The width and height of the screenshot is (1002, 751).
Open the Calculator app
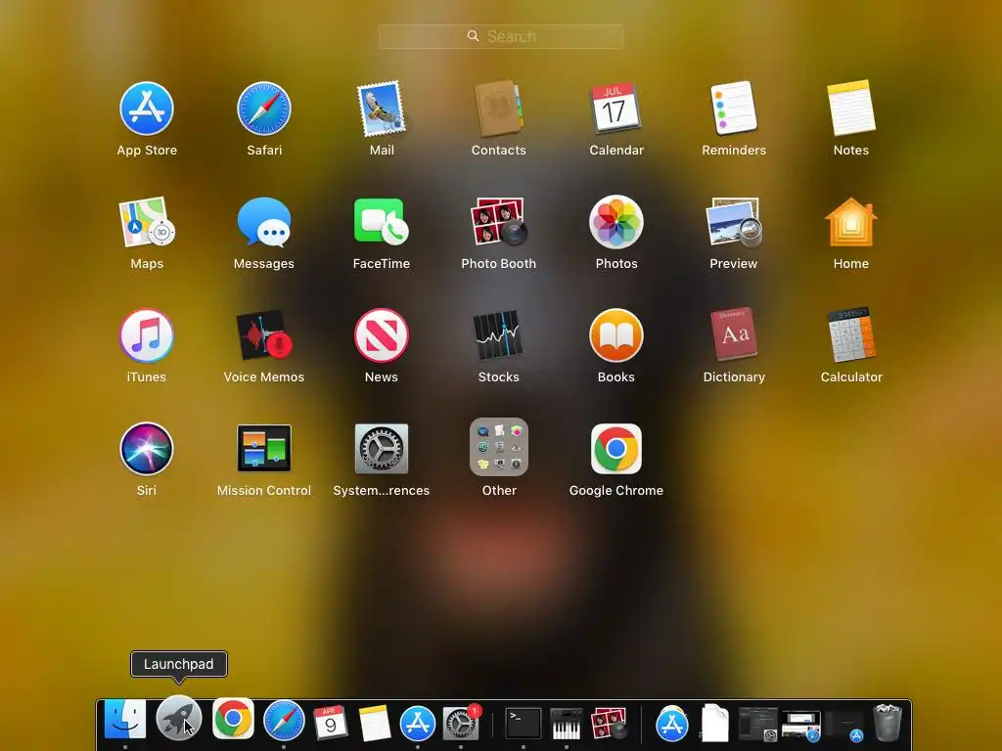pos(851,334)
